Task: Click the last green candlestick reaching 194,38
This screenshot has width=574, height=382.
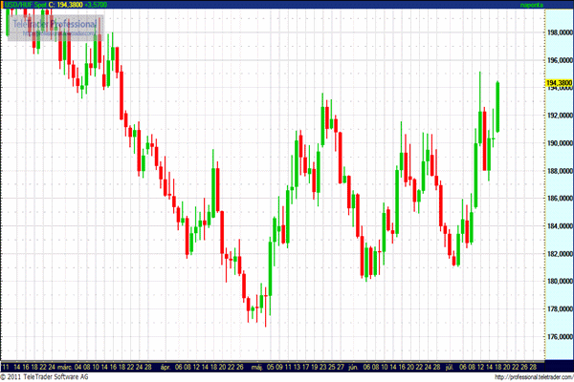Action: click(x=497, y=107)
